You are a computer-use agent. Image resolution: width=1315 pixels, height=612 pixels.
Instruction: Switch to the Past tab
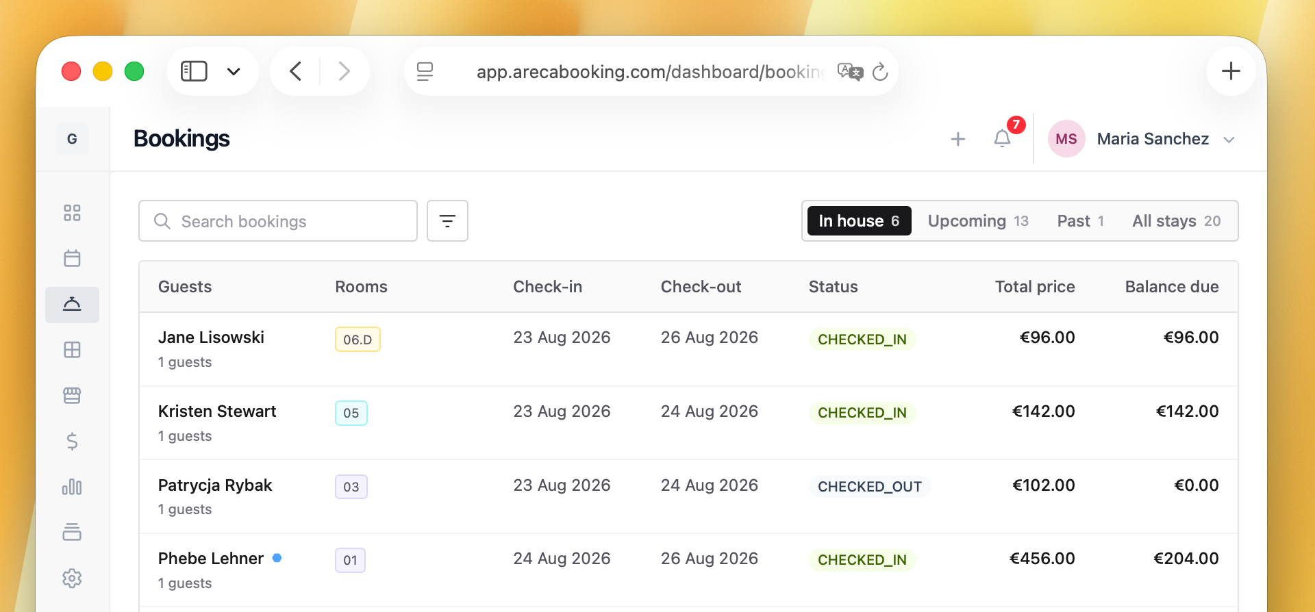coord(1080,220)
